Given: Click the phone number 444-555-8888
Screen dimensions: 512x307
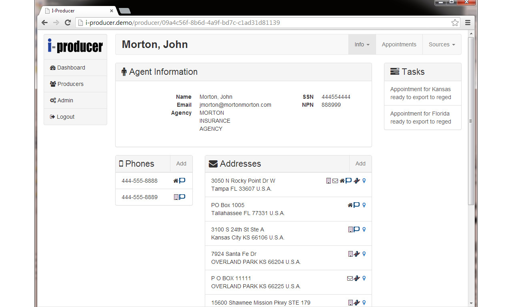Looking at the screenshot, I should [140, 181].
